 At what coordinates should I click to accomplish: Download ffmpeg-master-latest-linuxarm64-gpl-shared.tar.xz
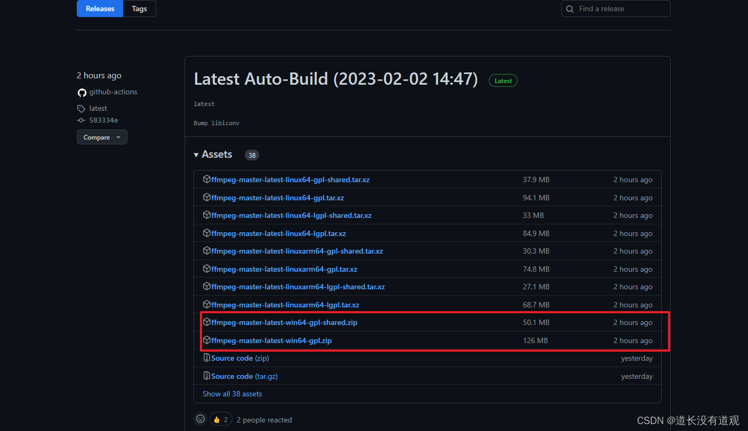coord(297,251)
